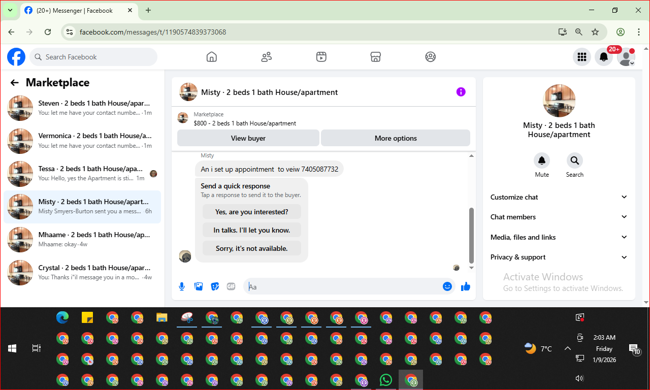Click the Search Facebook box

coord(93,57)
